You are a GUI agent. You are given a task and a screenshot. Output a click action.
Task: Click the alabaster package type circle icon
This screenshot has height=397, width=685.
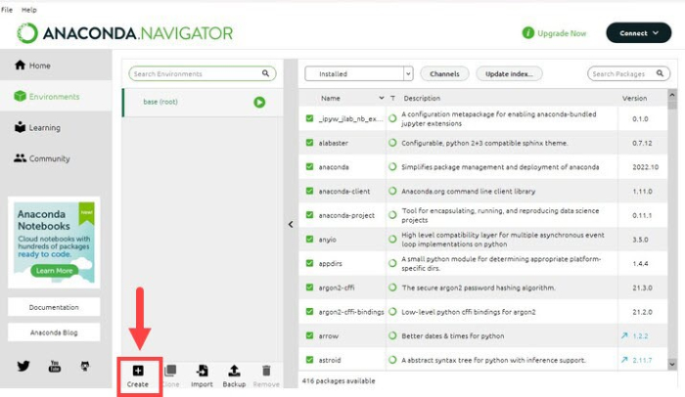(392, 143)
